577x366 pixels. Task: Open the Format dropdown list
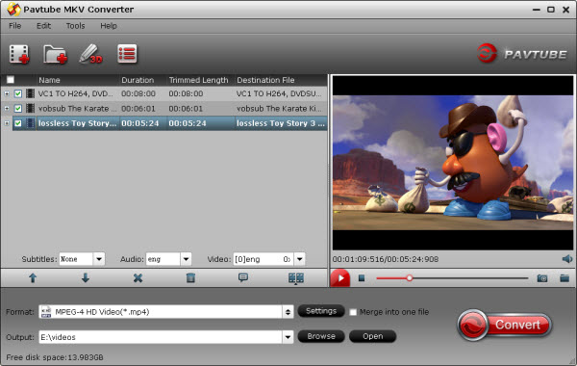click(288, 312)
